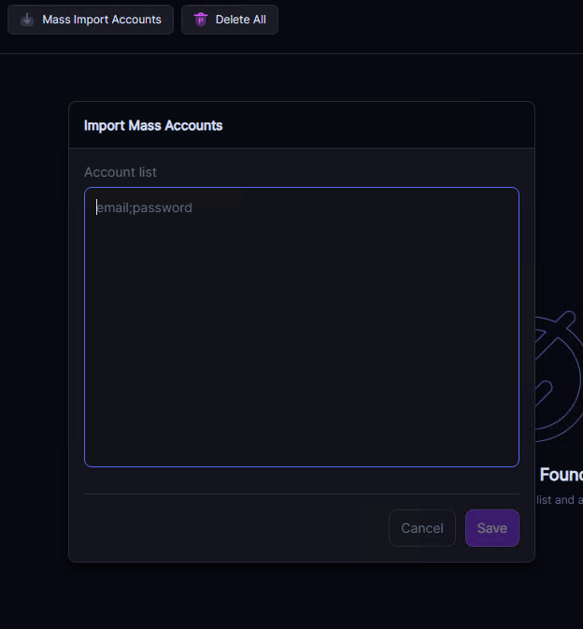583x629 pixels.
Task: Click the dimmed backdrop below the dialog
Action: 301,598
